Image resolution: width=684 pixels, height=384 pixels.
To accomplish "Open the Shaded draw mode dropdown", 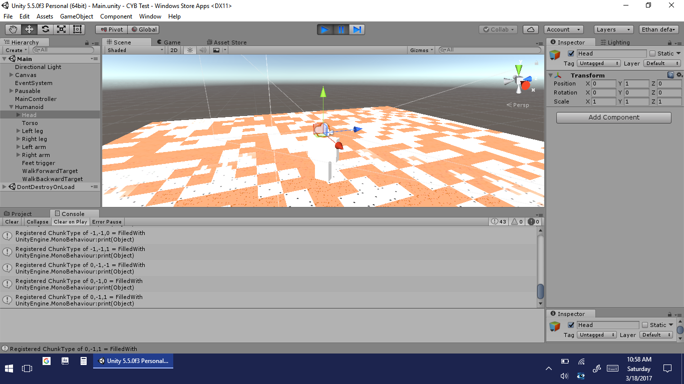I will click(135, 50).
